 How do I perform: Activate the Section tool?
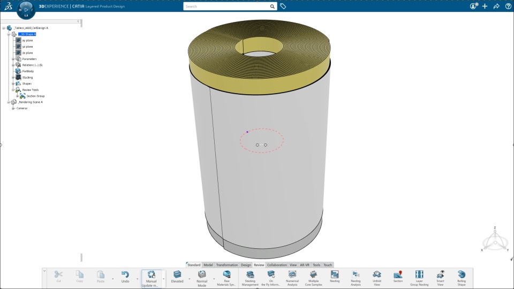pos(398,276)
